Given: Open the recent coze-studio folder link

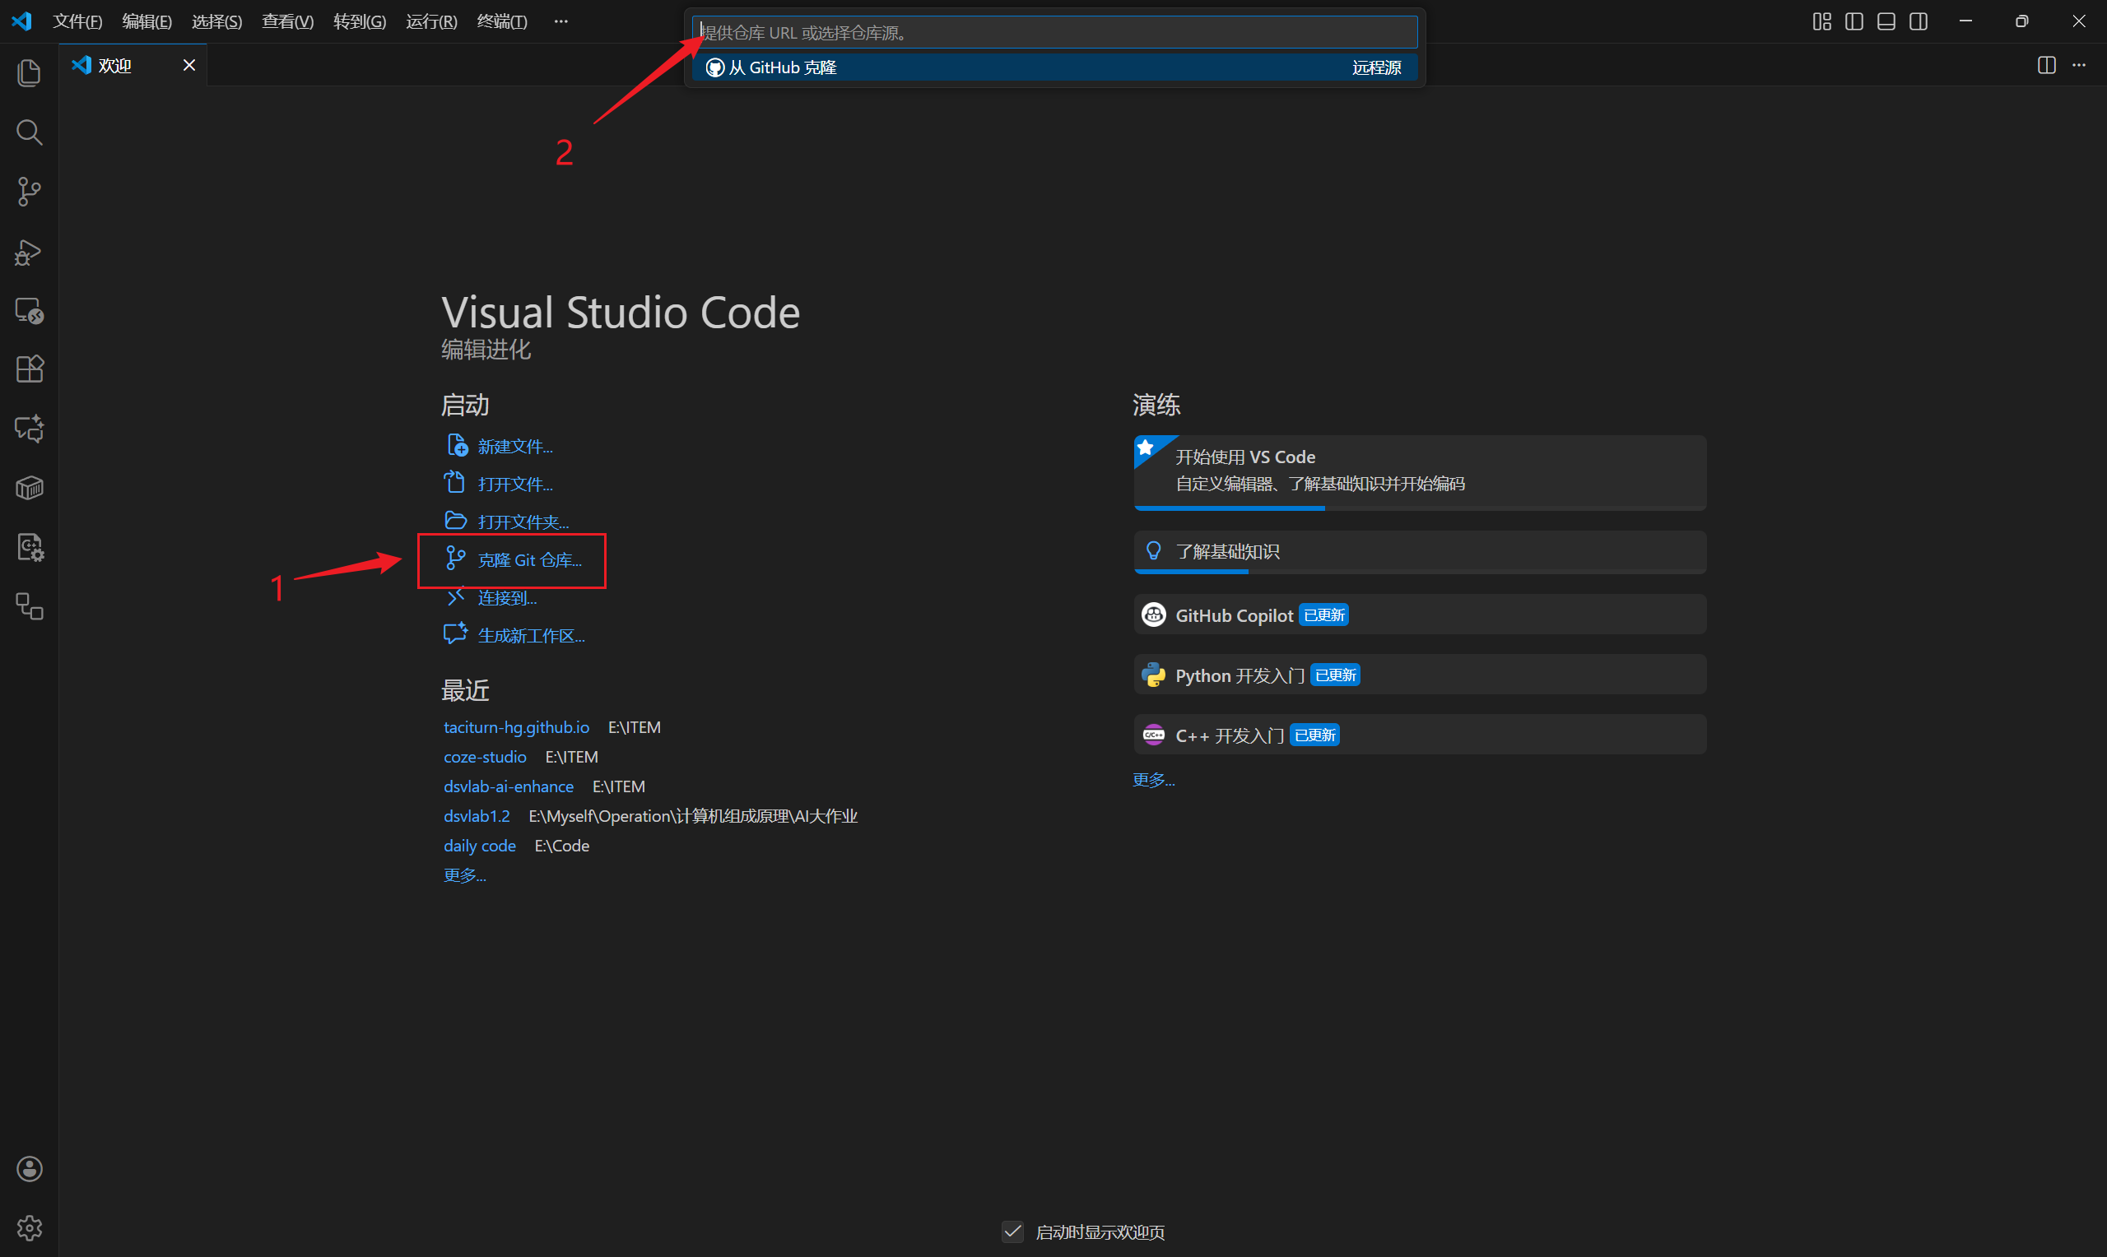Looking at the screenshot, I should point(485,756).
